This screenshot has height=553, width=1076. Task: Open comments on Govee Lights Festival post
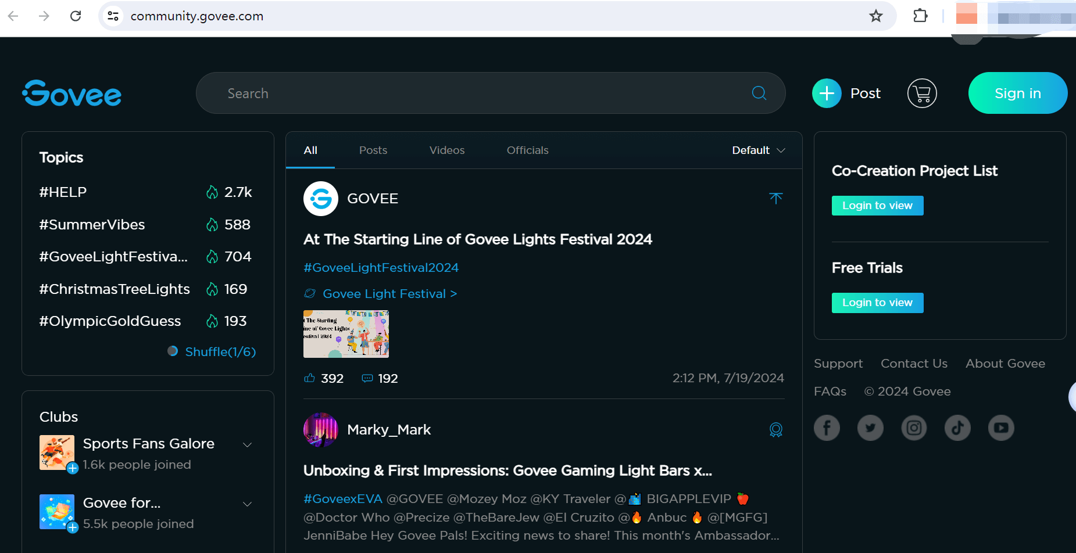coord(367,378)
